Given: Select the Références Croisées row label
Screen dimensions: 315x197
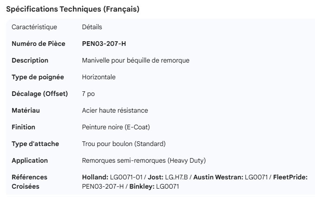Looking at the screenshot, I should tap(29, 182).
